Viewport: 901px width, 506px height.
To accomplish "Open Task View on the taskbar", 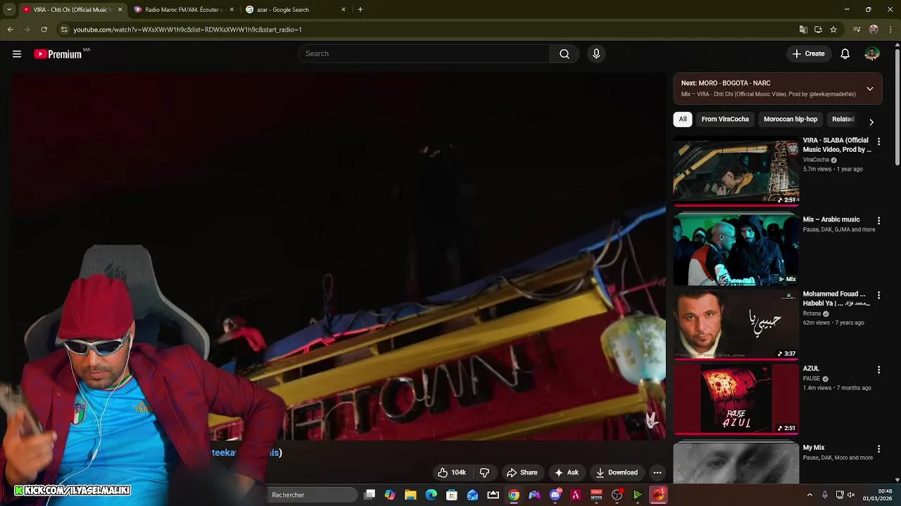I will [x=370, y=495].
